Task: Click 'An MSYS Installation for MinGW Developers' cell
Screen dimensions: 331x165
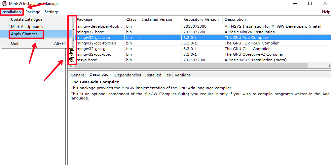Action: coord(273,26)
